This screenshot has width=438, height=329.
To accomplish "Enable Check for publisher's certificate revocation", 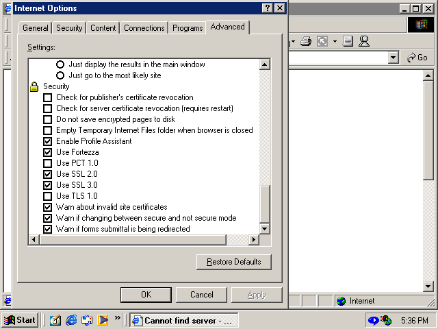I will [47, 97].
